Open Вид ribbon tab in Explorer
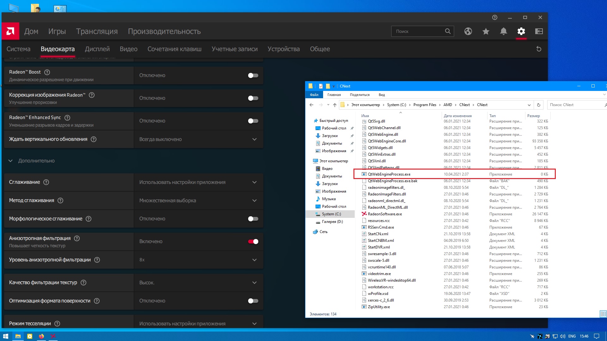This screenshot has height=341, width=607. [x=382, y=95]
